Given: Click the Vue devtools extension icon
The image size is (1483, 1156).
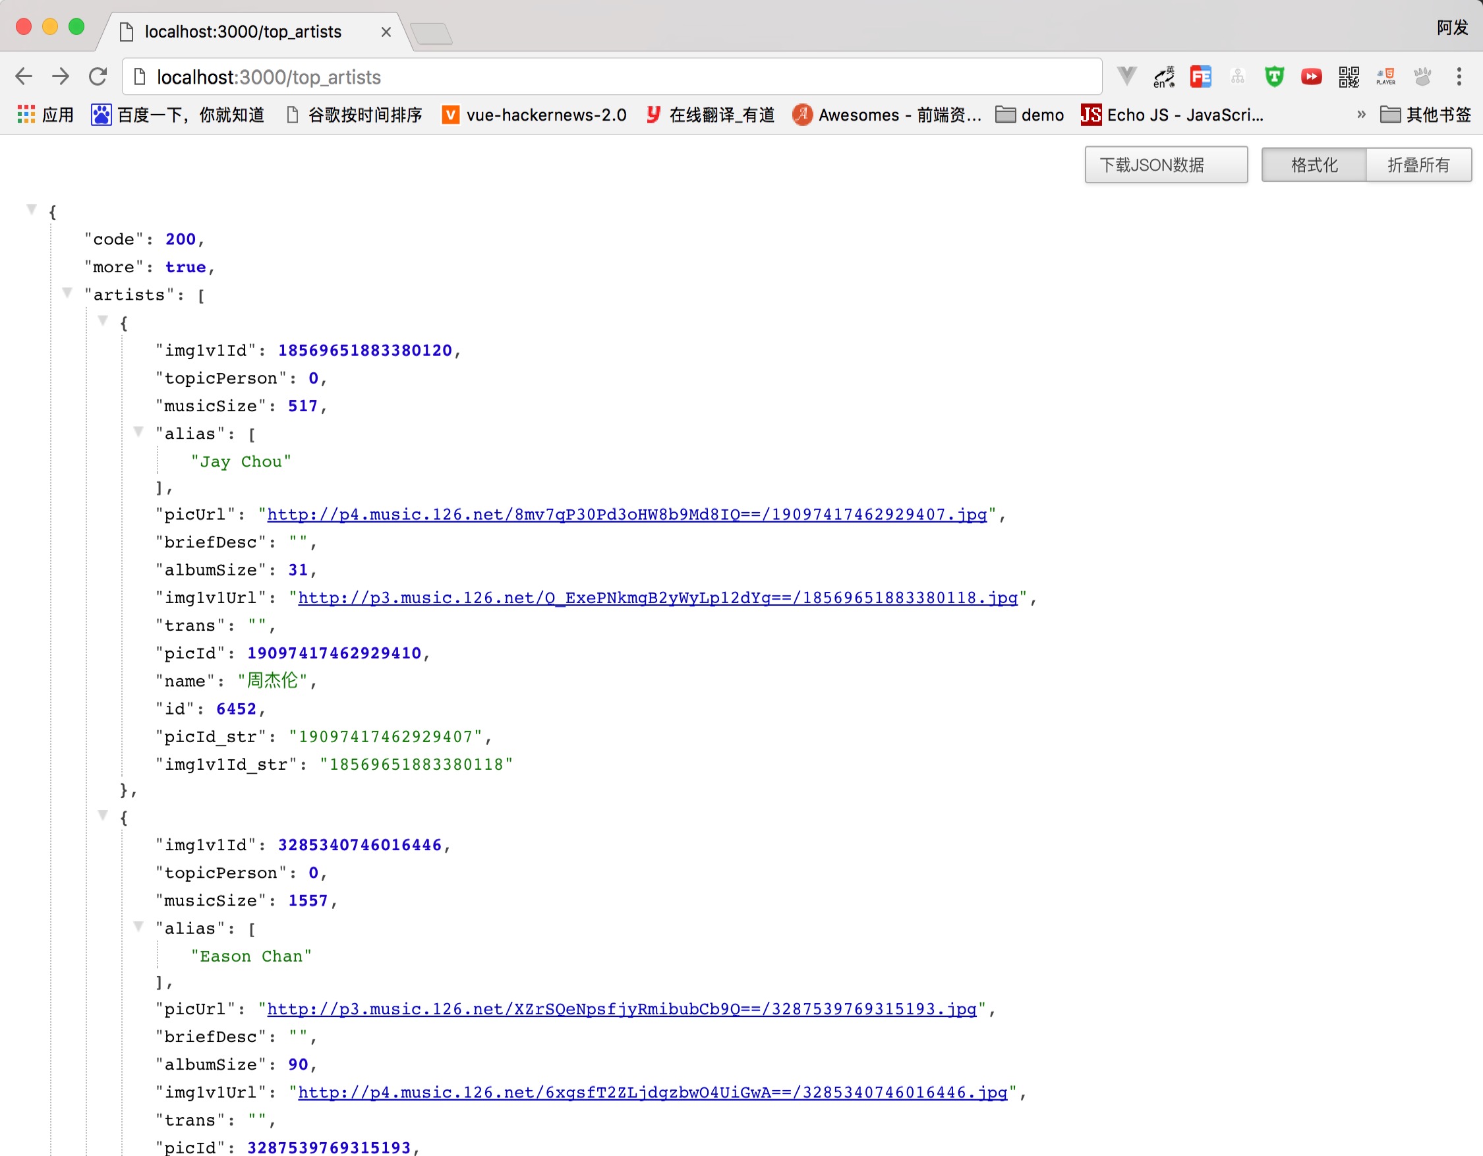Looking at the screenshot, I should point(1126,76).
